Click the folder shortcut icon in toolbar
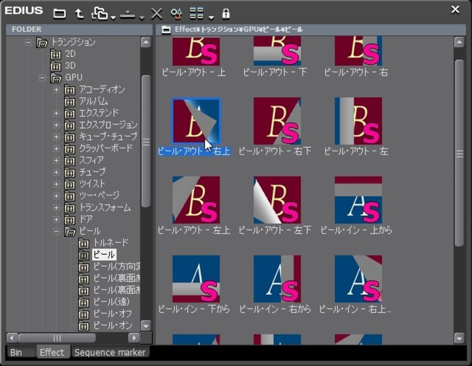Viewport: 472px width, 366px height. [x=100, y=14]
